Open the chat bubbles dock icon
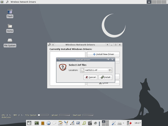The height and width of the screenshot is (126, 168). [54, 123]
